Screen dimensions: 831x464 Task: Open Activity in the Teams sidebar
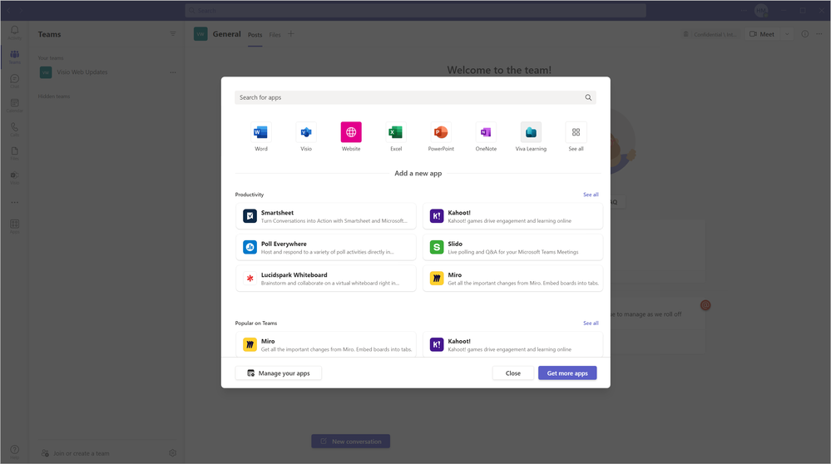(14, 32)
